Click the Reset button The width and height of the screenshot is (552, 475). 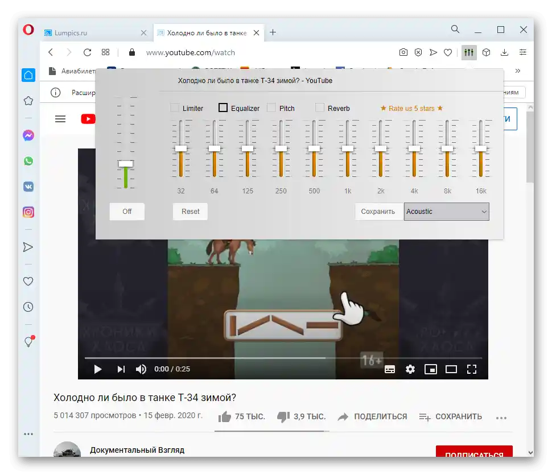tap(190, 212)
